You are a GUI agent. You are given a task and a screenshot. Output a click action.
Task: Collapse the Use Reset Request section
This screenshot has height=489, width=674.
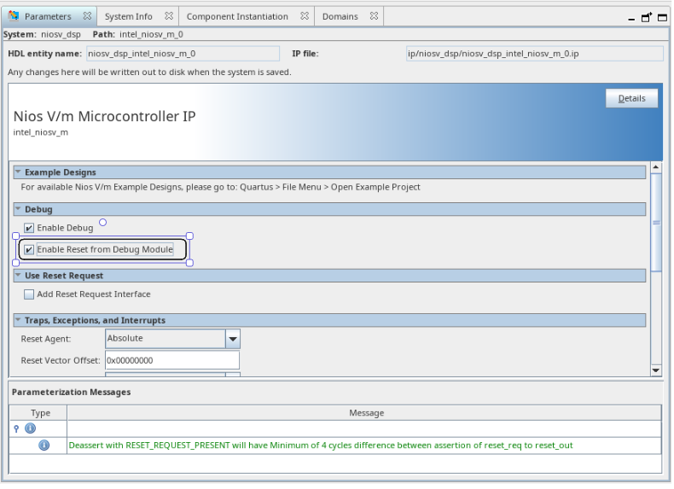click(18, 276)
